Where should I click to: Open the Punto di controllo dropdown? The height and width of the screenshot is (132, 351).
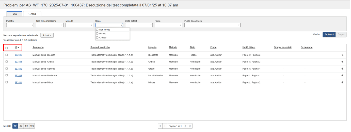click(212, 25)
